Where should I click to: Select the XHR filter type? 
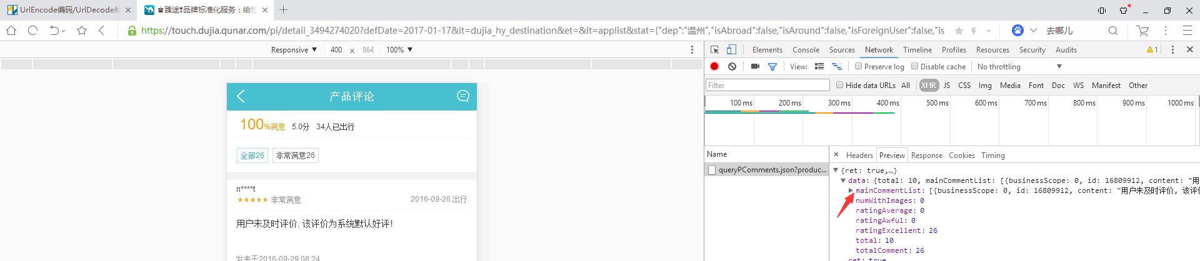(929, 86)
